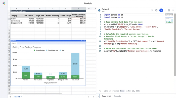Click the 'Sinking Funds Tracker' title cell
The height and width of the screenshot is (98, 176).
[48, 11]
